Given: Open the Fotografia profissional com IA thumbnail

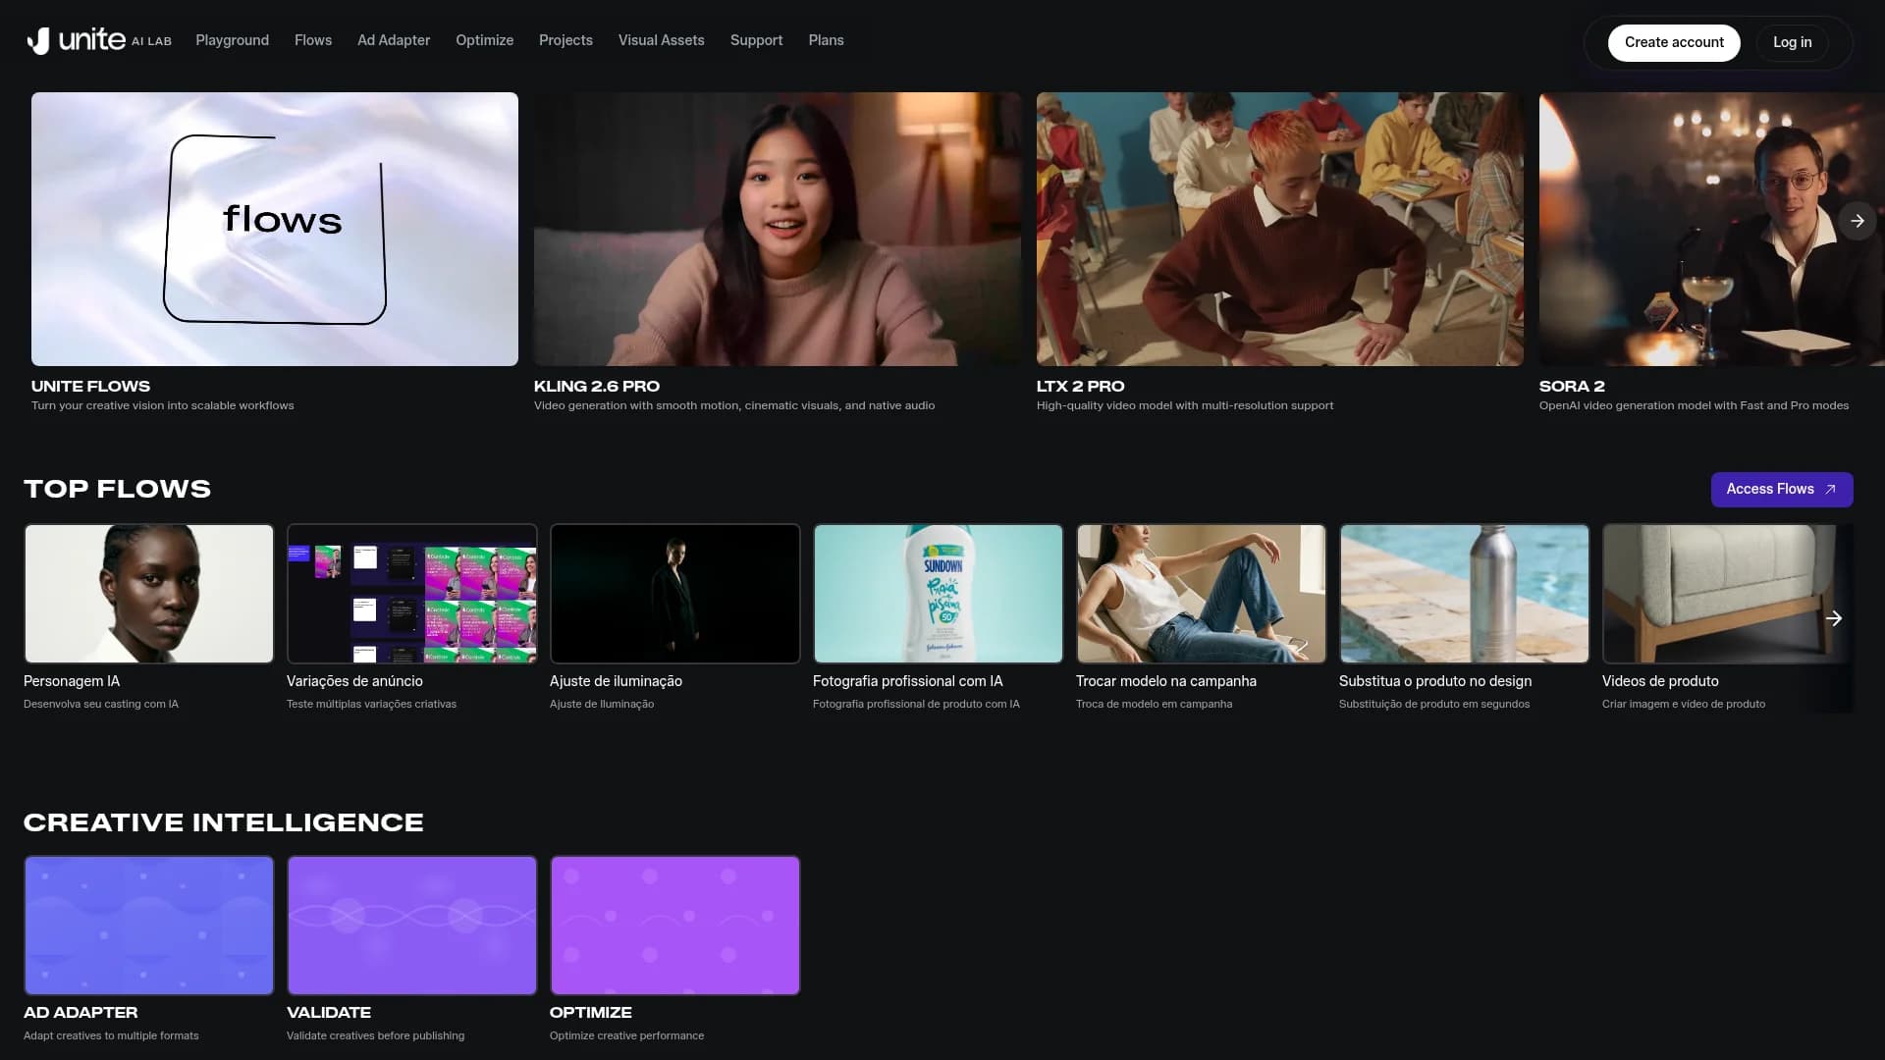Looking at the screenshot, I should 938,594.
